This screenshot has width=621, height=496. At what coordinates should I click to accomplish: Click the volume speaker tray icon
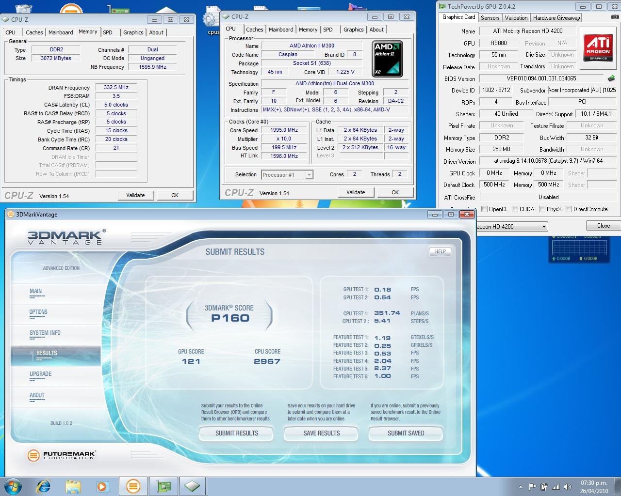[x=567, y=487]
